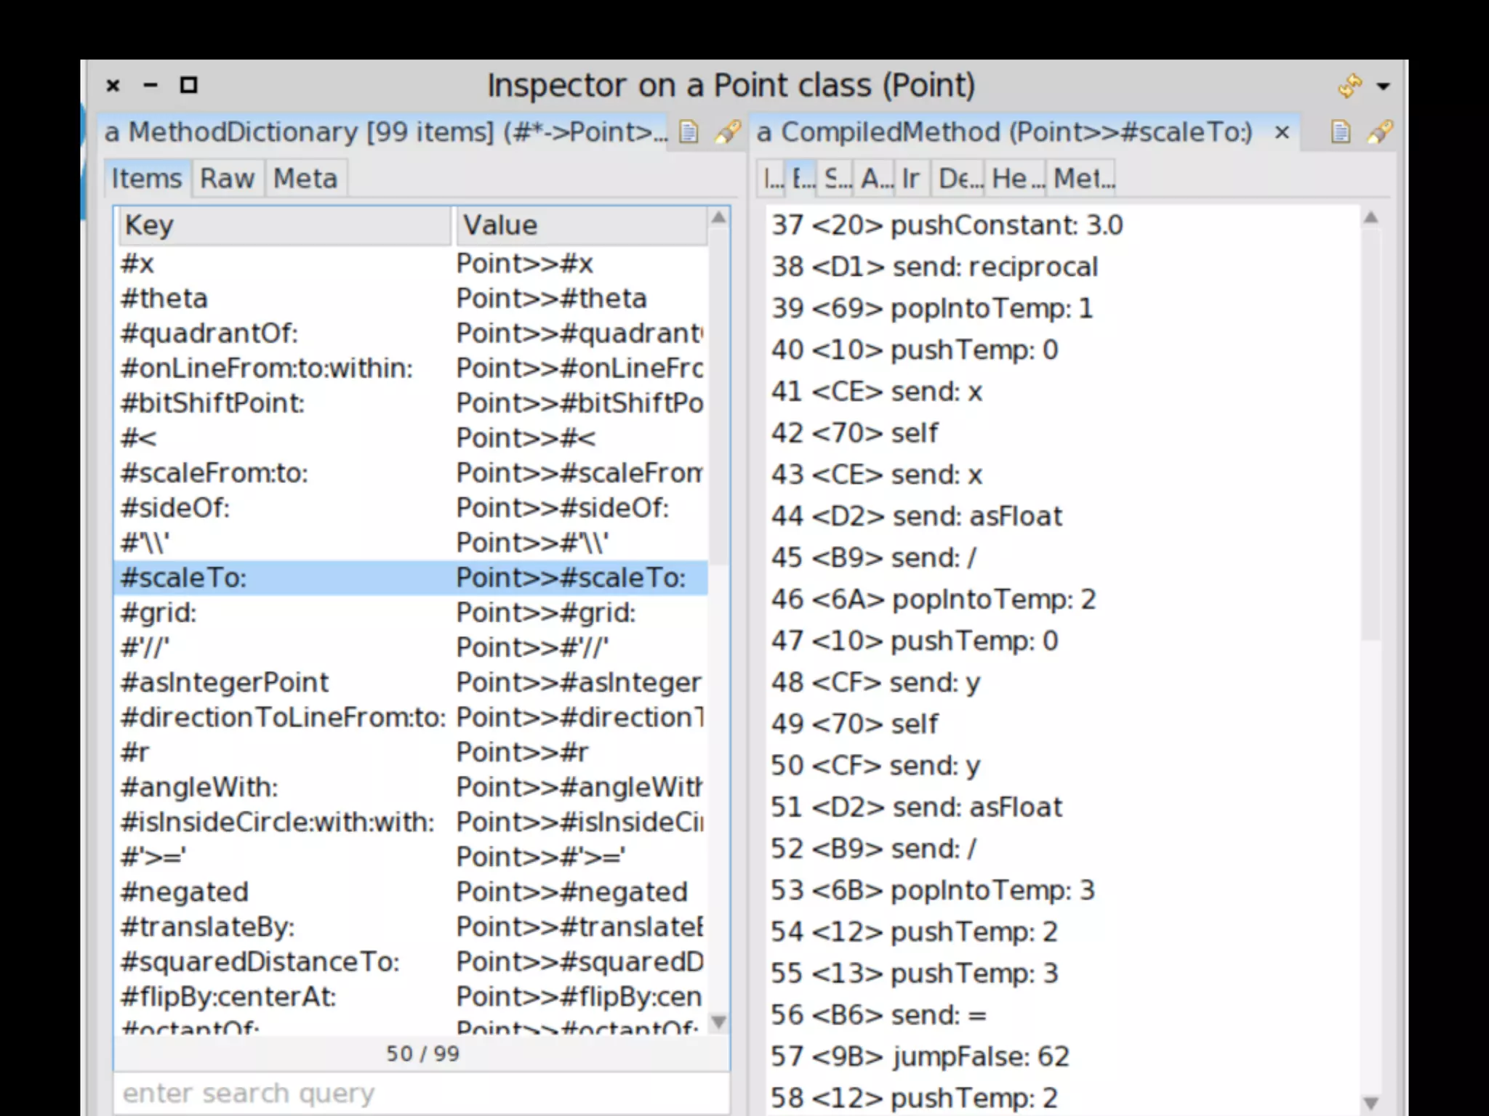This screenshot has width=1489, height=1116.
Task: Open the Met... tab in CompiledMethod pane
Action: [x=1082, y=178]
